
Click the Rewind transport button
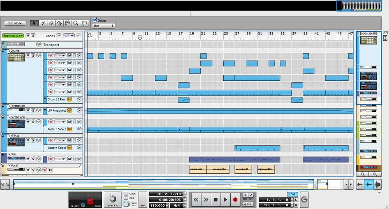coord(196,199)
